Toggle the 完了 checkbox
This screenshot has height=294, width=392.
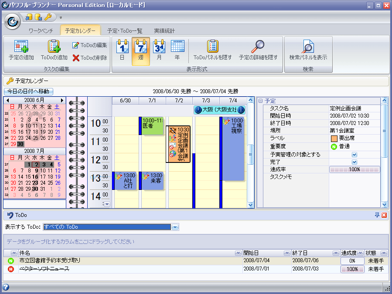pyautogui.click(x=354, y=162)
